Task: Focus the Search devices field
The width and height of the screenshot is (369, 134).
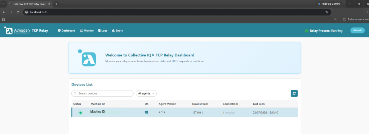Action: coord(102,93)
